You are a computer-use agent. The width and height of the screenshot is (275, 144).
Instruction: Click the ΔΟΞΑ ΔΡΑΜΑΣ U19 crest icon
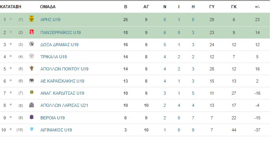click(x=32, y=44)
